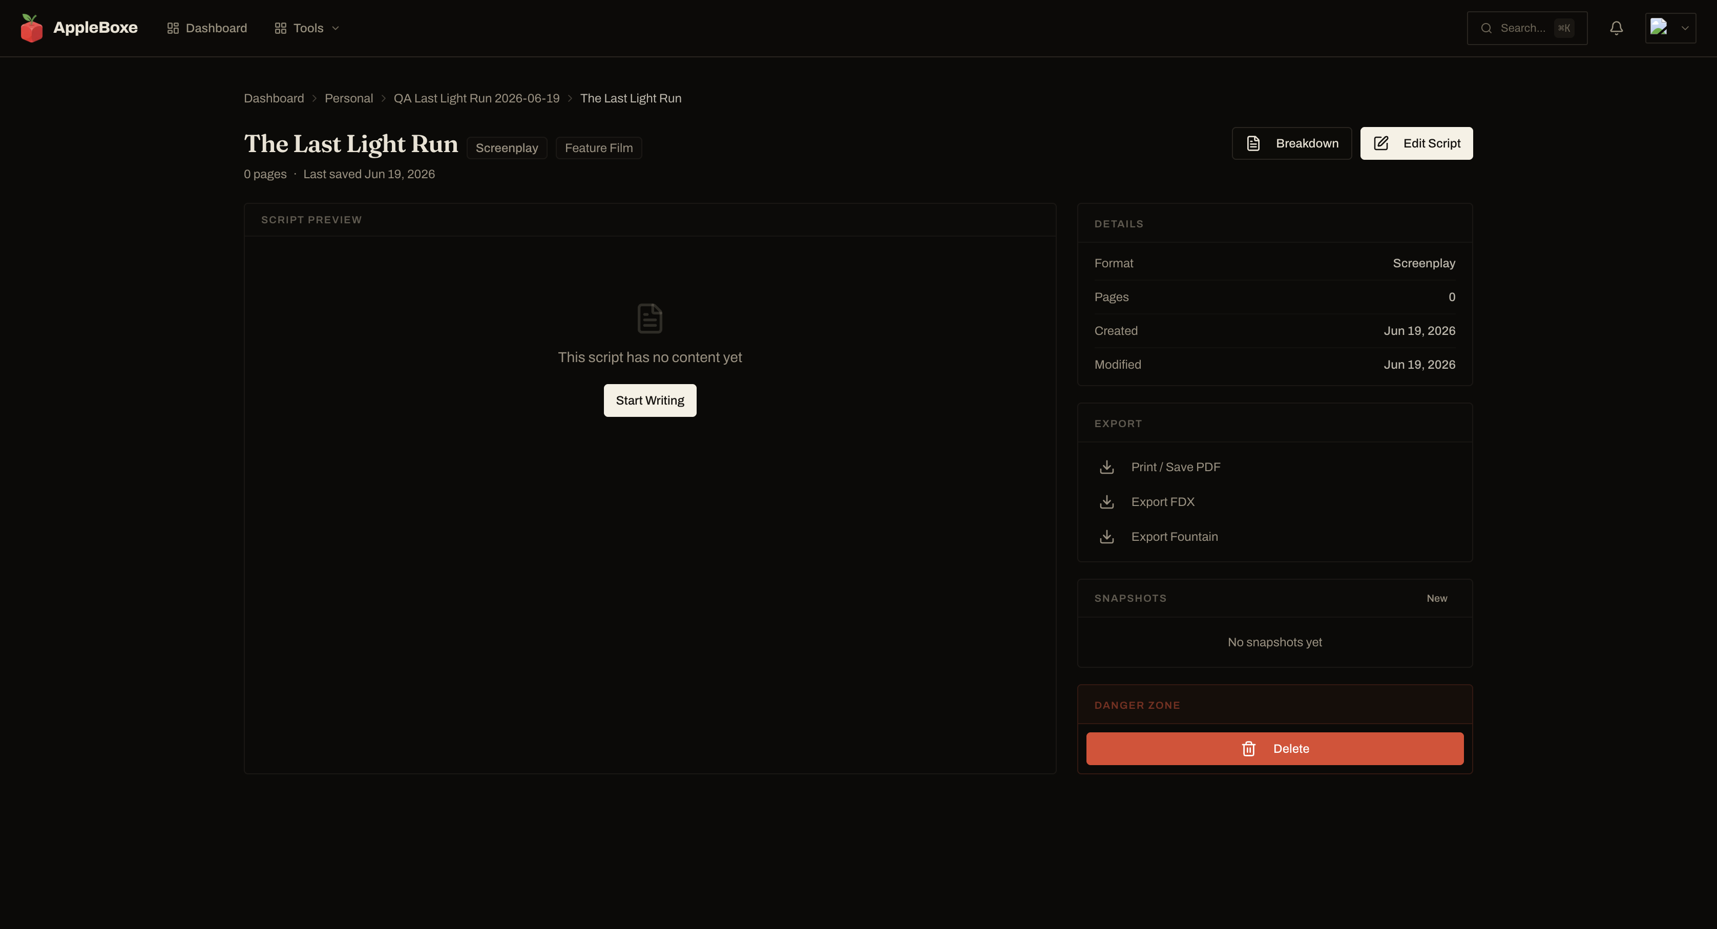Go to Dashboard breadcrumb link
Viewport: 1717px width, 929px height.
274,98
